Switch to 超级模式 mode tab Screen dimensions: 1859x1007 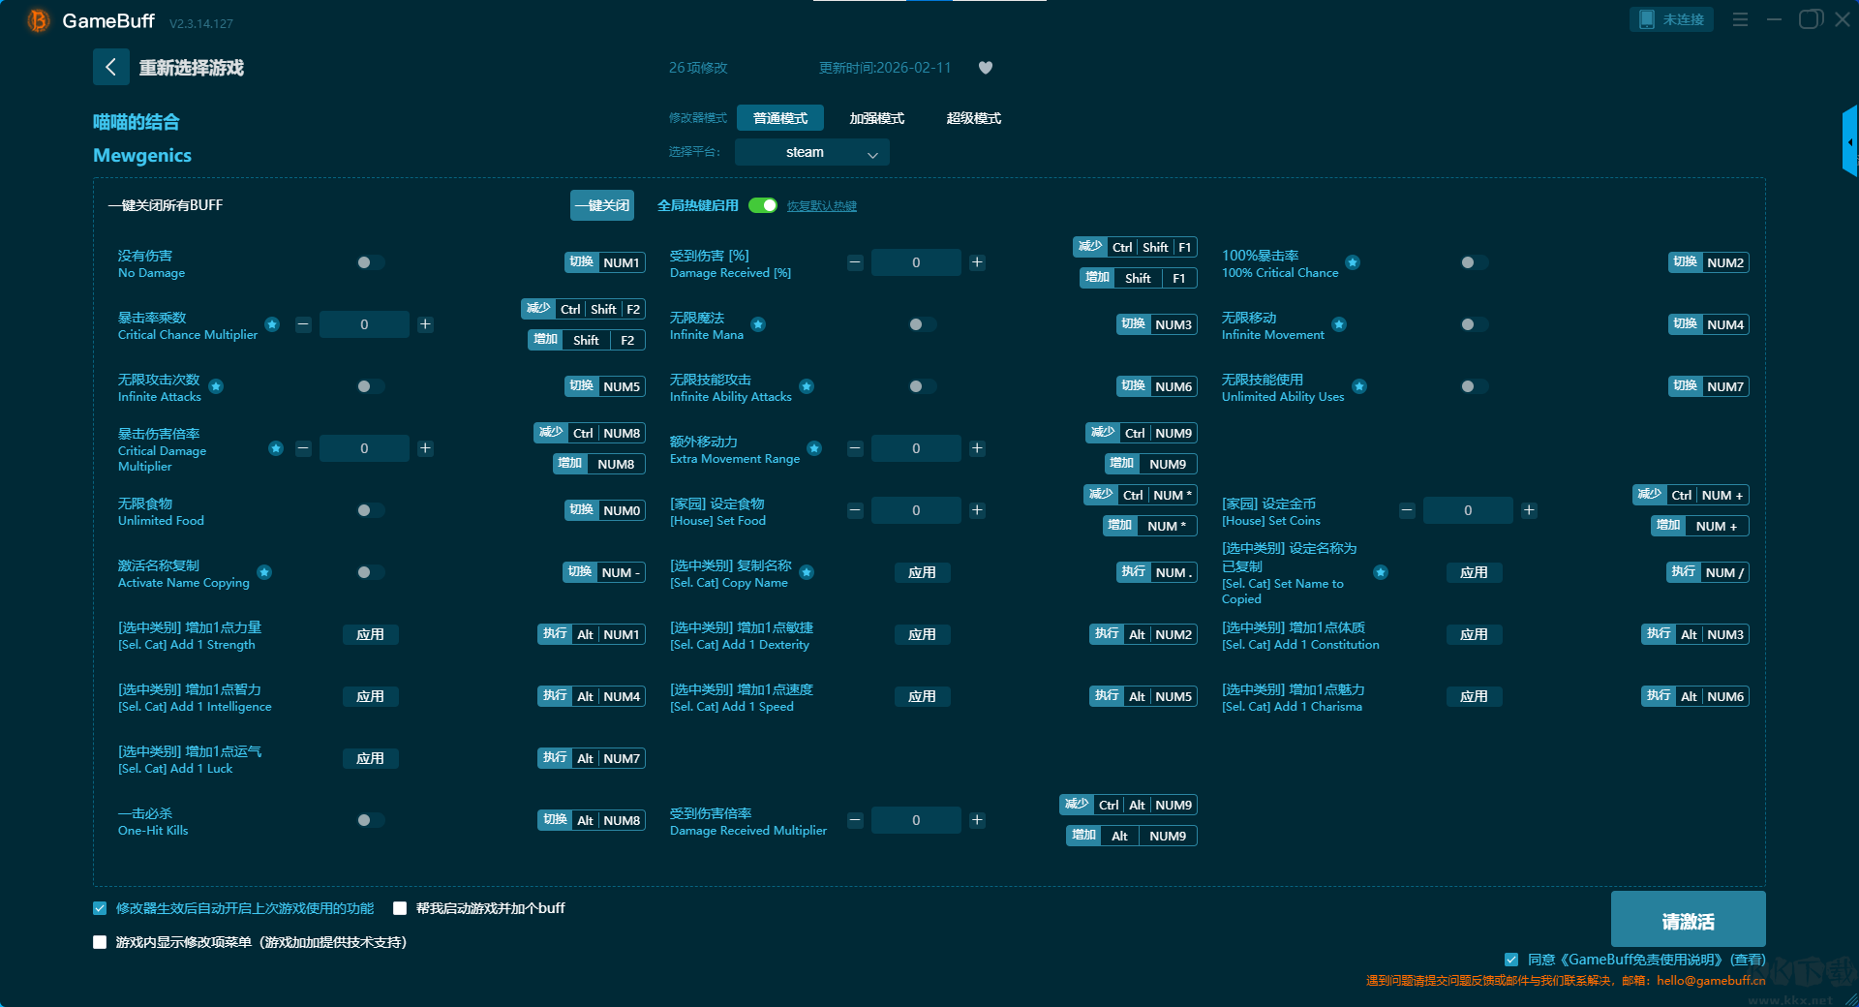tap(973, 118)
